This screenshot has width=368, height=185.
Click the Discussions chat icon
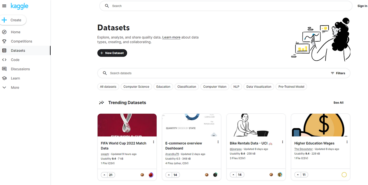(4, 69)
